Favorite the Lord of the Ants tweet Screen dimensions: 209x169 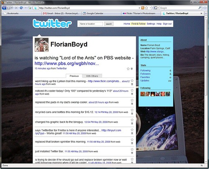click(128, 69)
